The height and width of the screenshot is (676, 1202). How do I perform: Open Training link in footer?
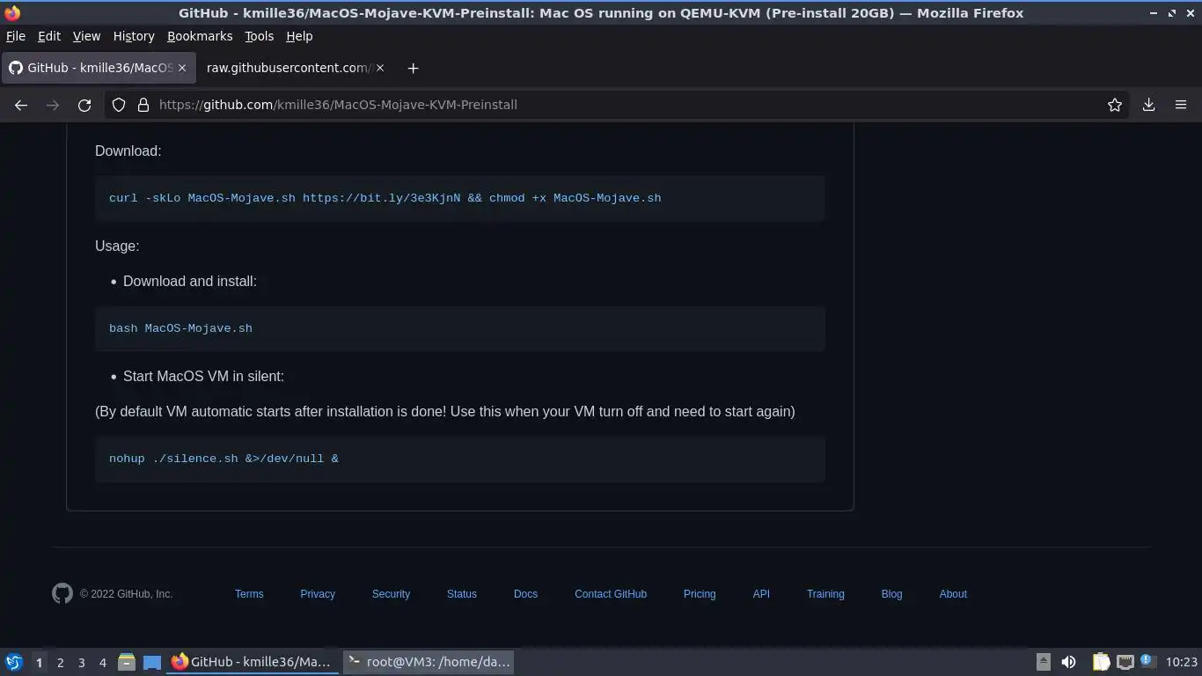tap(825, 594)
